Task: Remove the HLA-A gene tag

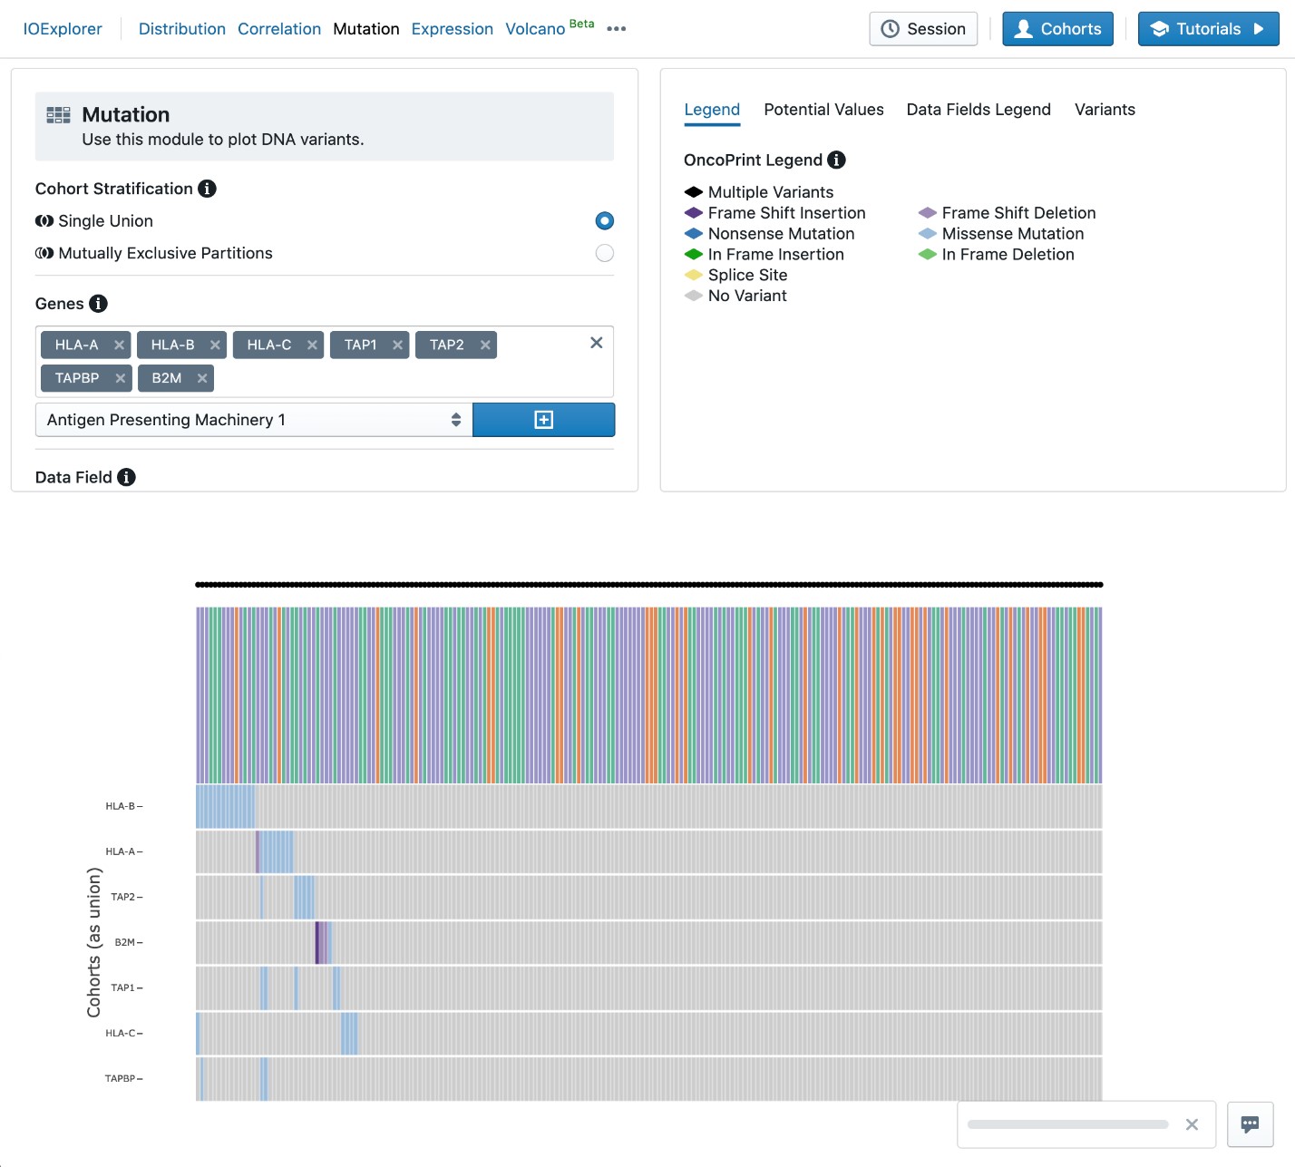Action: pos(119,345)
